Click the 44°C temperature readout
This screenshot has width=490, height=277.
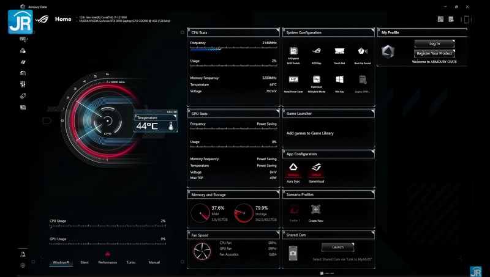(147, 126)
